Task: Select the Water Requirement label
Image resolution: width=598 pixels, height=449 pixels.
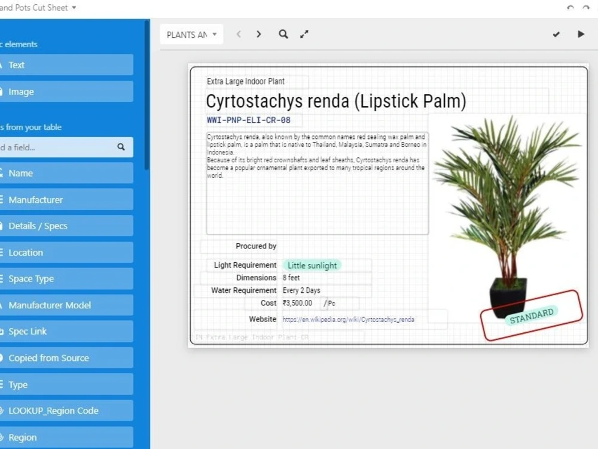Action: click(244, 290)
